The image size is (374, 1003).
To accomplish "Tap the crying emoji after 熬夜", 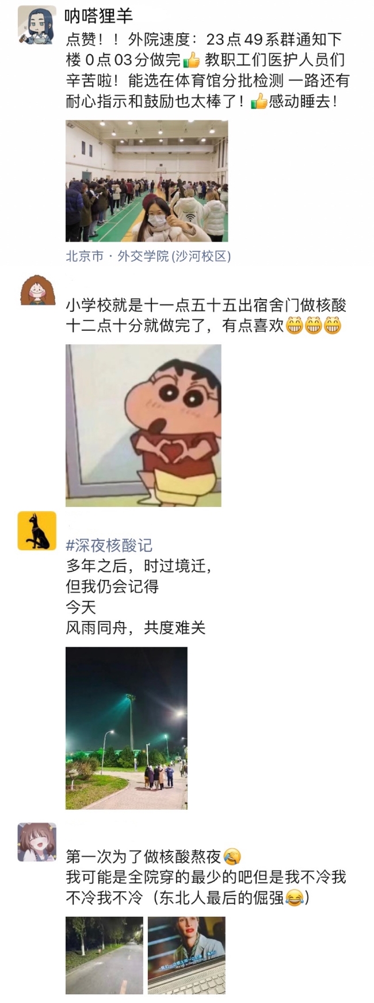I will [232, 857].
